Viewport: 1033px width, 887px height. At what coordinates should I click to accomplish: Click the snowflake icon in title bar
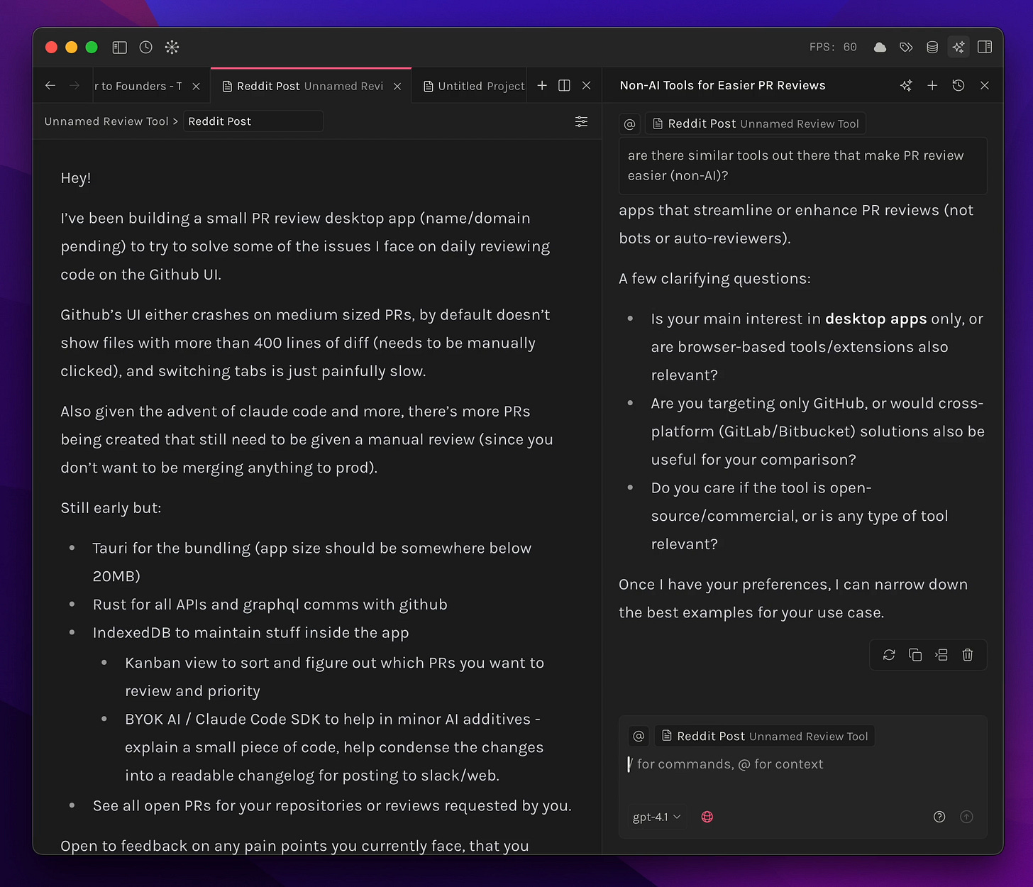tap(172, 48)
